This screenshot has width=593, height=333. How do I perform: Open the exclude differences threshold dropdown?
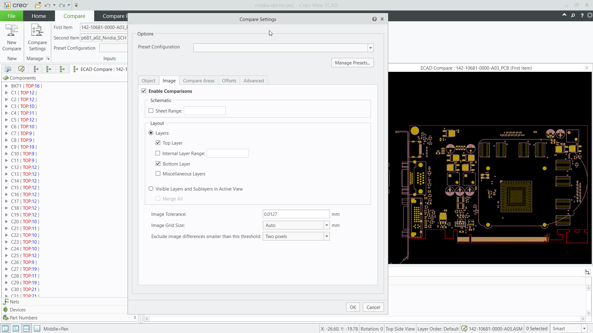(327, 236)
